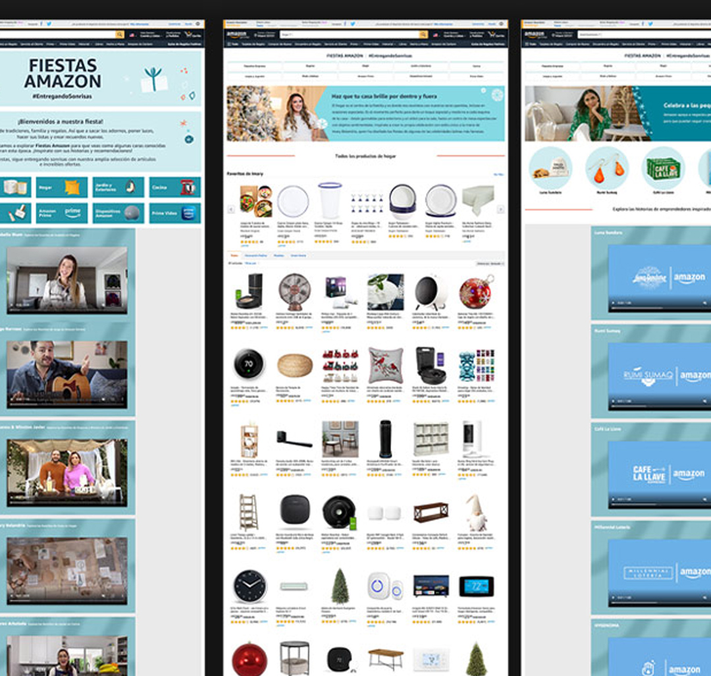The image size is (711, 676).
Task: Click the orange search button in middle page
Action: [x=423, y=34]
